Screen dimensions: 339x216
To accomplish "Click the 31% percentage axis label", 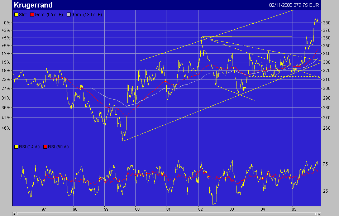I will [6, 98].
